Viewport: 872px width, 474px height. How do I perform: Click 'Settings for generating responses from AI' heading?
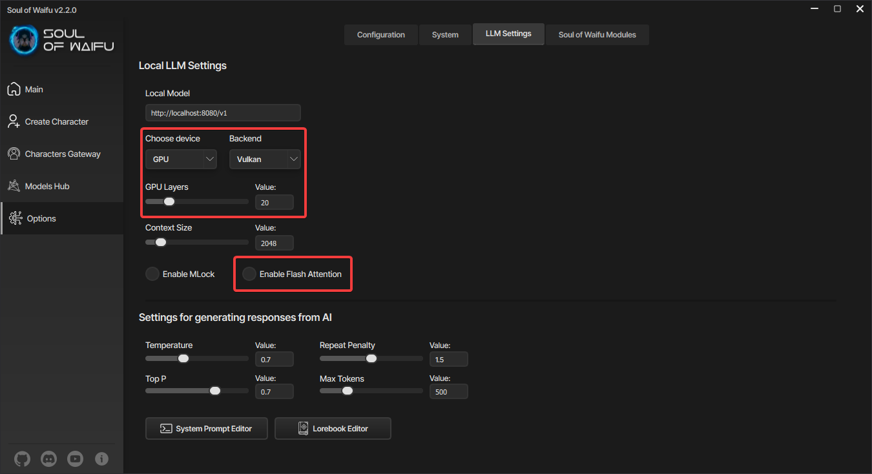[x=236, y=318]
